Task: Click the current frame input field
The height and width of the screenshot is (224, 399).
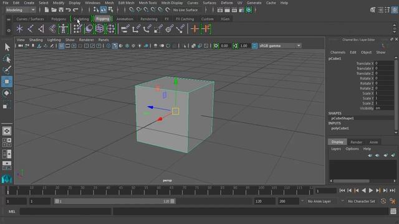Action: [x=326, y=191]
